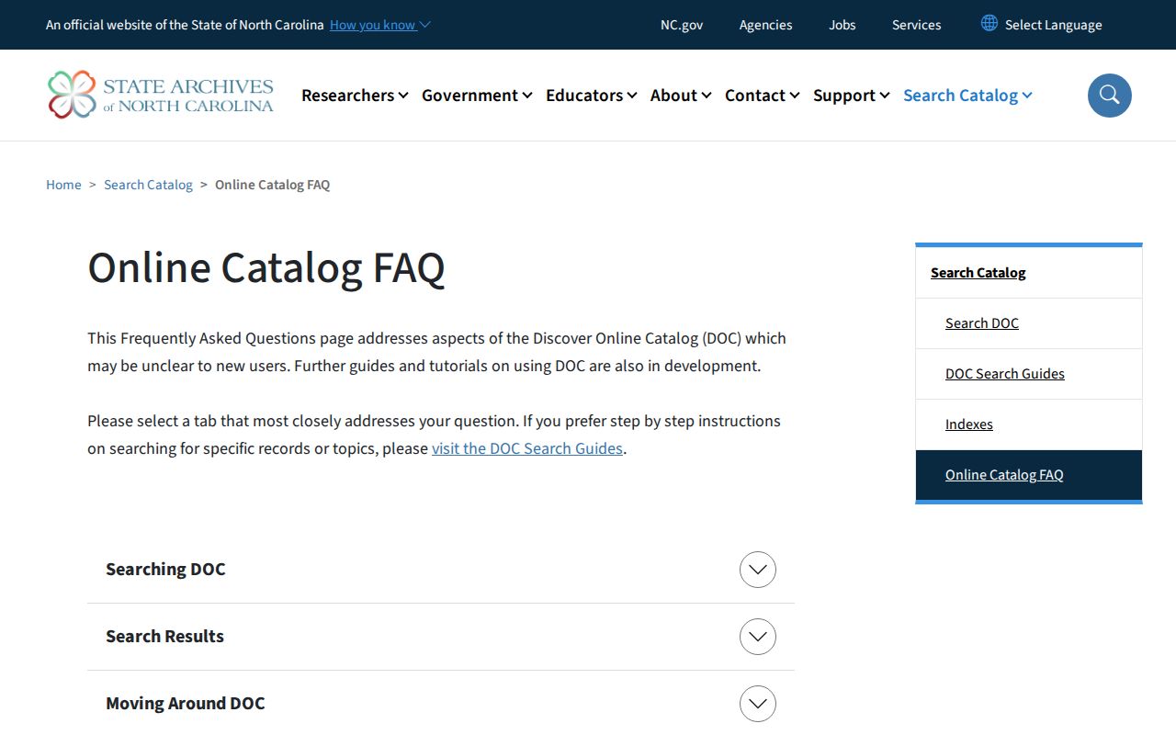Click DOC Search Guides in the sidebar
Screen dimensions: 1176x735
pos(1005,374)
